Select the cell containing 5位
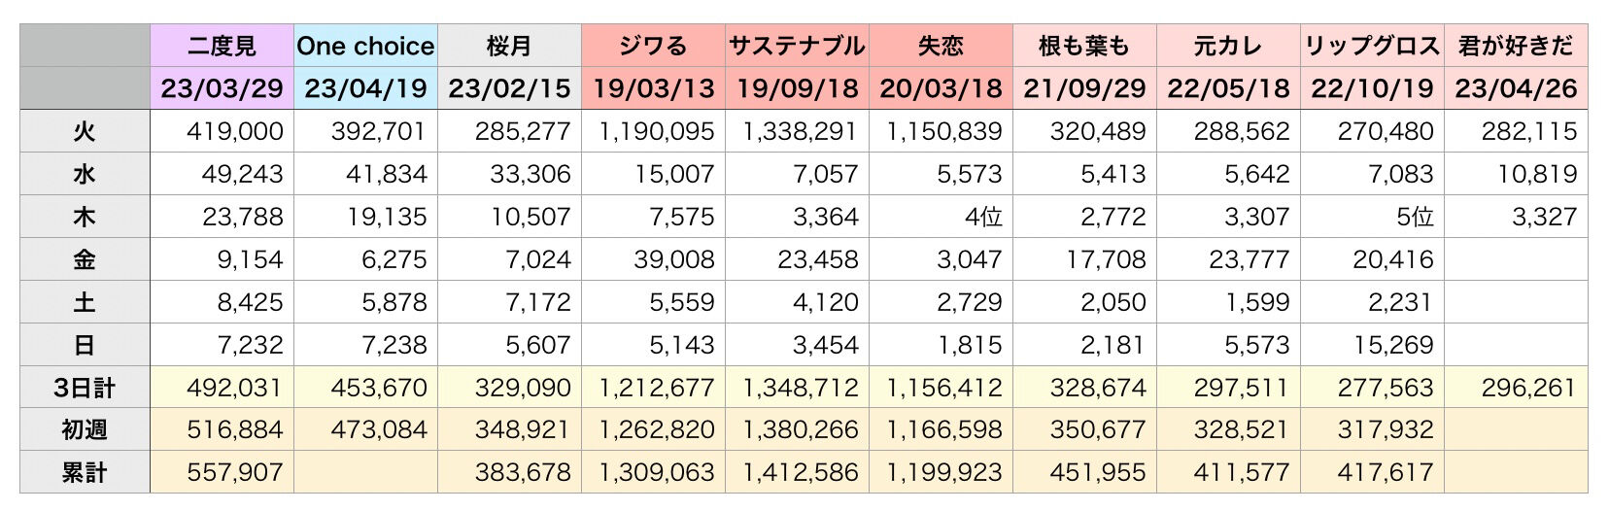 click(x=1372, y=217)
